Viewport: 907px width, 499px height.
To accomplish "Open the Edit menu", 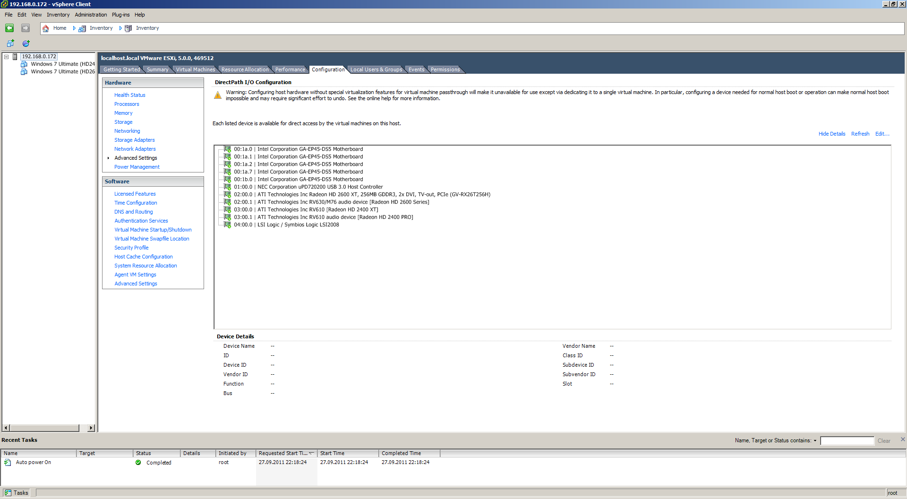I will 22,15.
